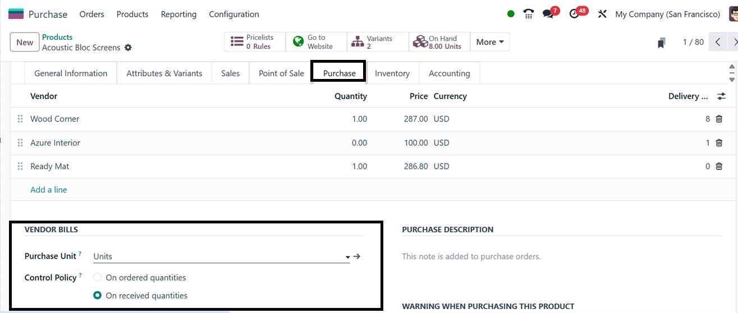Click the gear icon beside Acoustic Bloc Screens

[x=128, y=48]
